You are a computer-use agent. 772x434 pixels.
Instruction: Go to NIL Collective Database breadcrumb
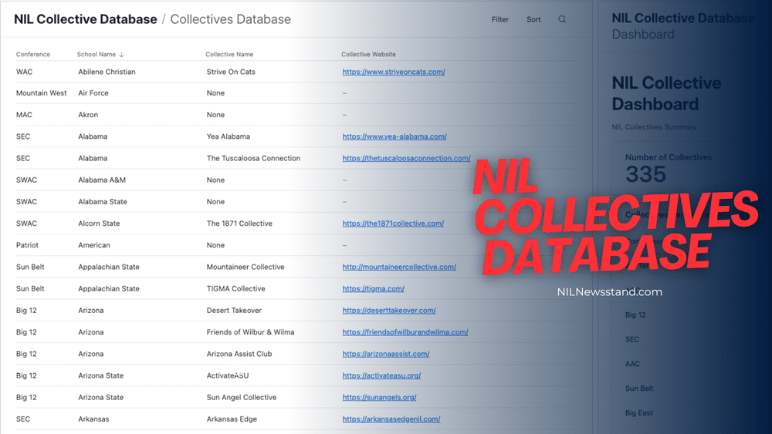[x=85, y=19]
